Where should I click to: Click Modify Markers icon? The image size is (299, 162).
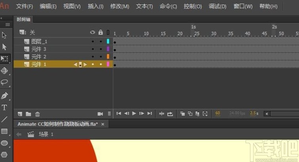click(x=205, y=114)
